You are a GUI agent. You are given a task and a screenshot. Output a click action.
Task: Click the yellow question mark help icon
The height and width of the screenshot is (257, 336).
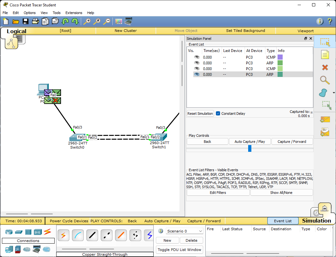click(x=330, y=21)
